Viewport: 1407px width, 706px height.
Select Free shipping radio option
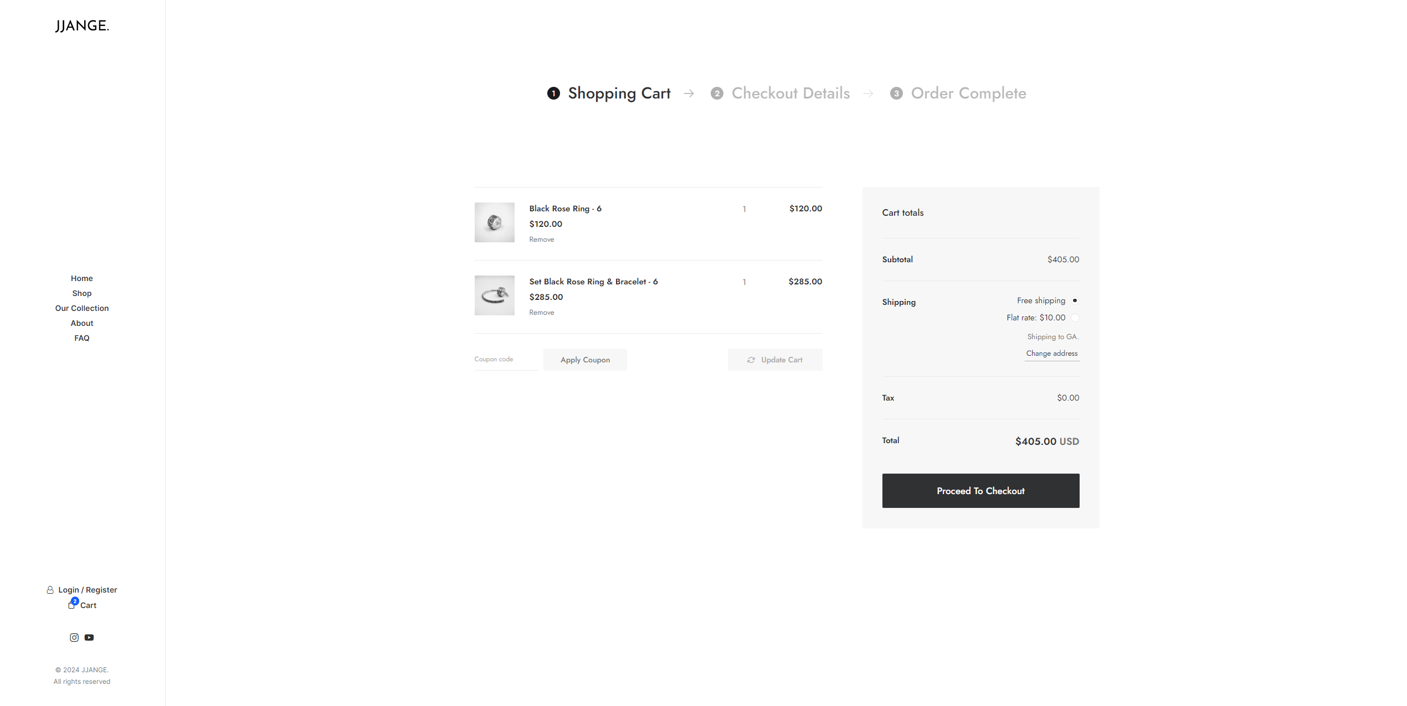pos(1075,301)
